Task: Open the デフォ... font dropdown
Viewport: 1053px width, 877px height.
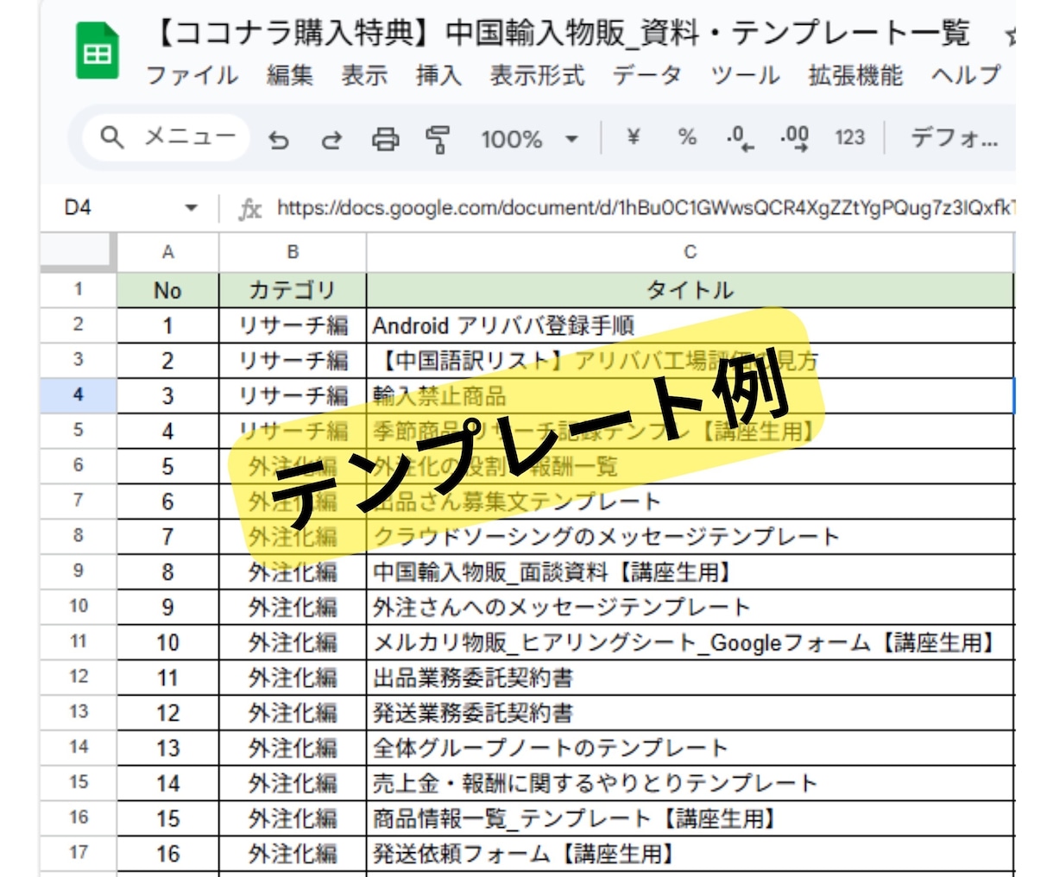Action: point(955,138)
